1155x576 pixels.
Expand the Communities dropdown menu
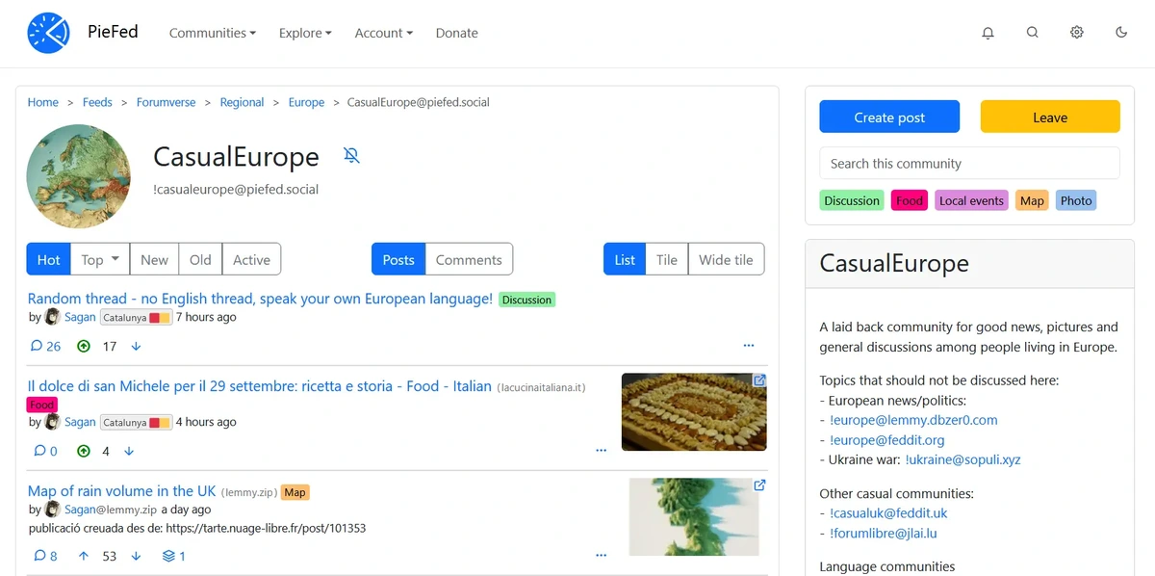pyautogui.click(x=212, y=33)
